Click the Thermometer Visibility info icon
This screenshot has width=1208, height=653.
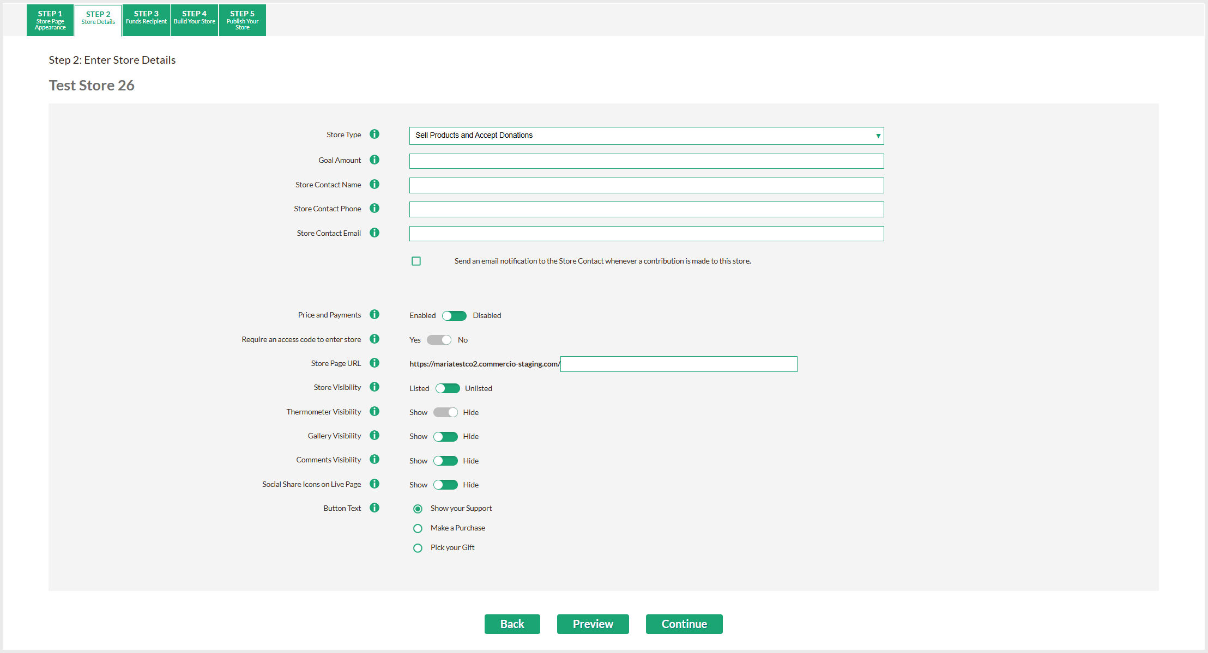(x=375, y=411)
